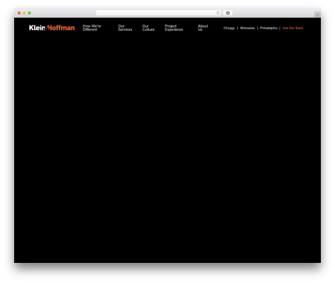
Task: Reload the page with the refresh icon
Action: click(x=218, y=13)
